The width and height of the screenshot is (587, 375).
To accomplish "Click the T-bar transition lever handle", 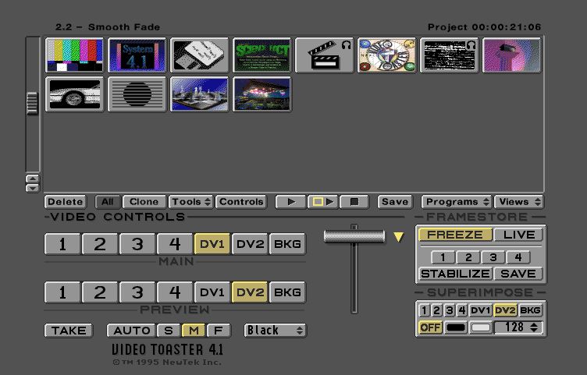I will [354, 237].
